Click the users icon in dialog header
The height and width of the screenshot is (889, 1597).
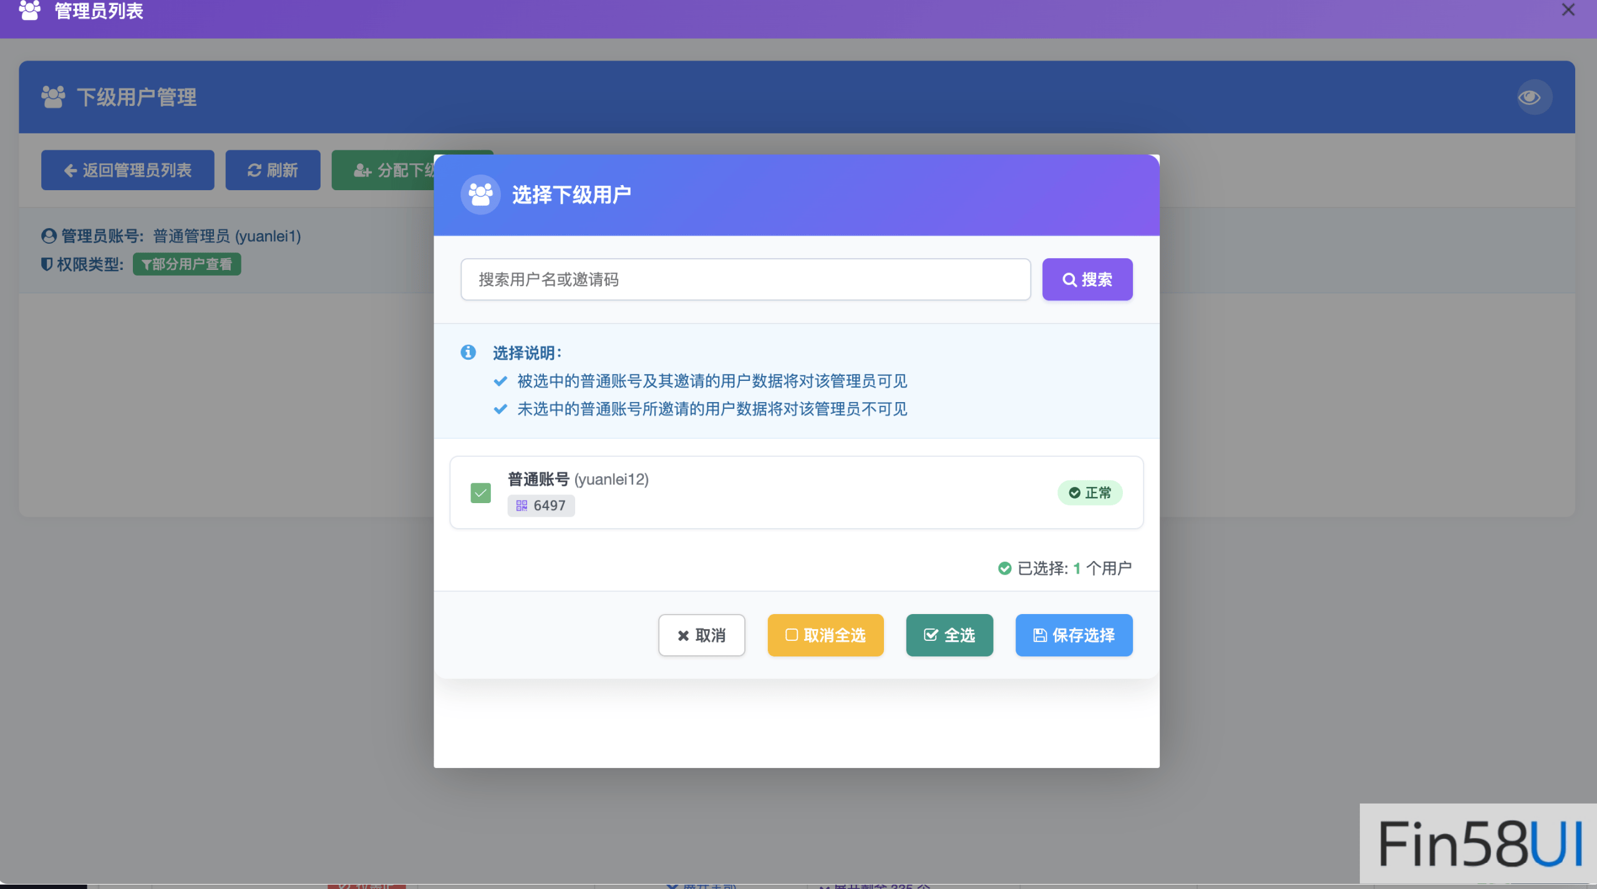[x=480, y=195]
